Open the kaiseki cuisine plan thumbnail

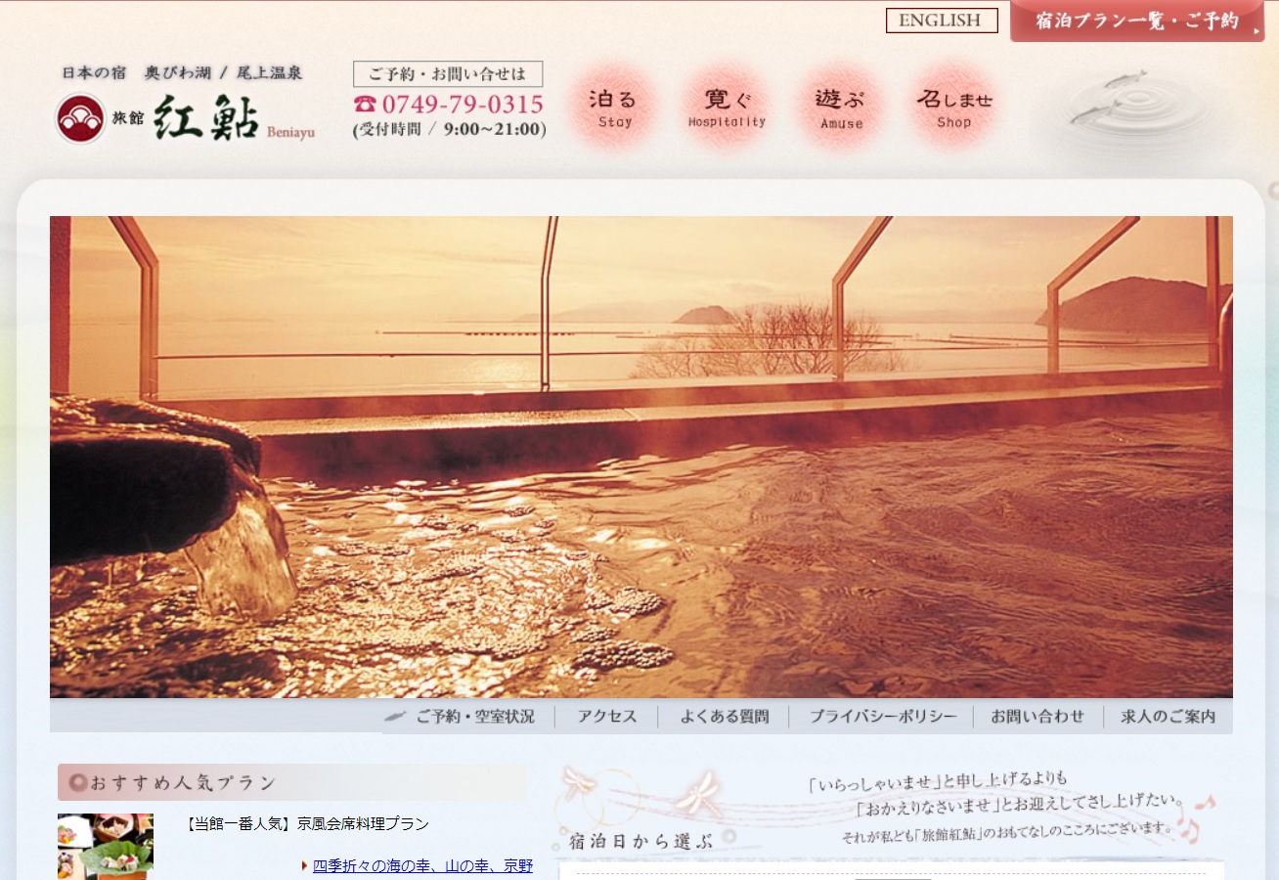(x=106, y=847)
